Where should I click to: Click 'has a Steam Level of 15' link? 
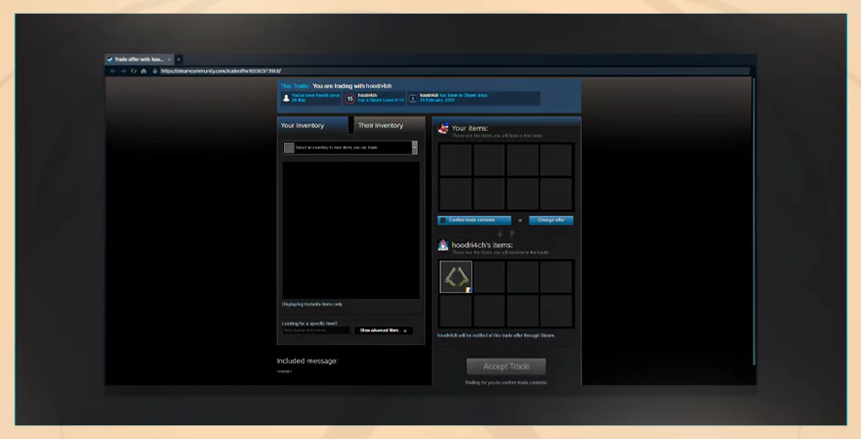point(380,101)
